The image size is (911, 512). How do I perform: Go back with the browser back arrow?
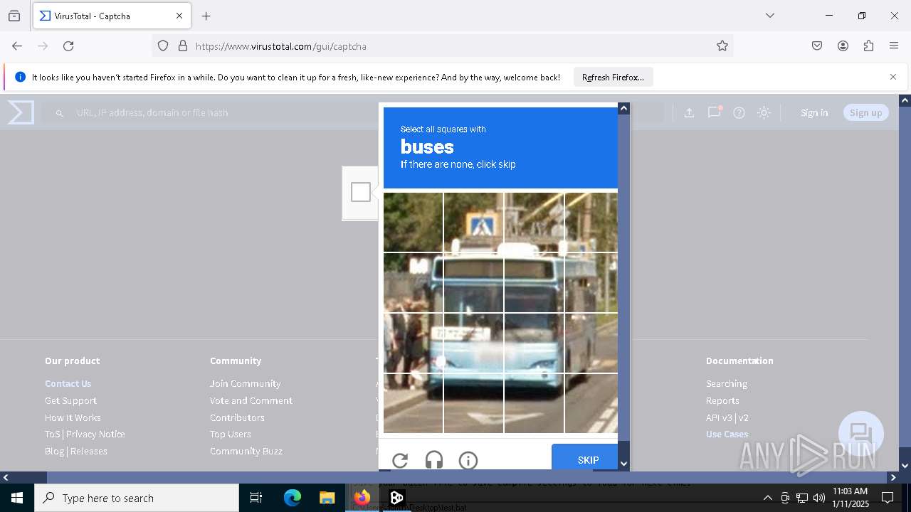pos(17,46)
